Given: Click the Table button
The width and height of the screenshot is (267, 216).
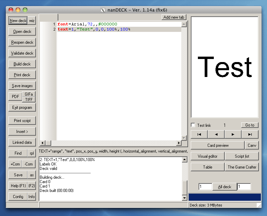Looking at the screenshot, I should pyautogui.click(x=208, y=167).
